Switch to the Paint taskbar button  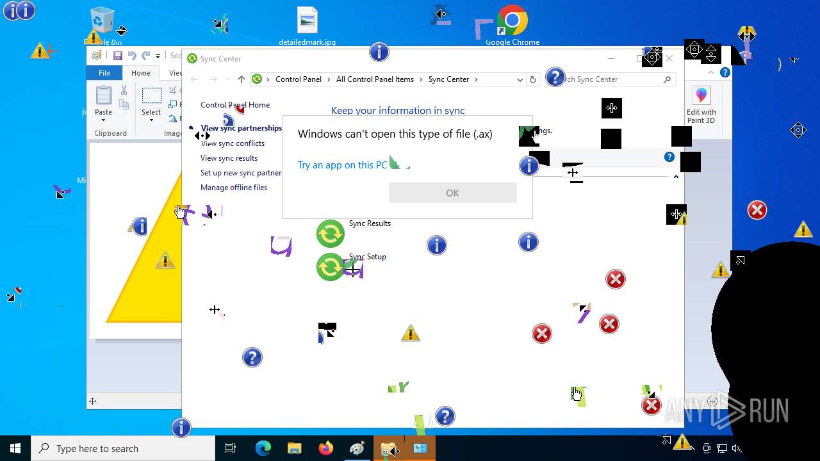pos(357,448)
